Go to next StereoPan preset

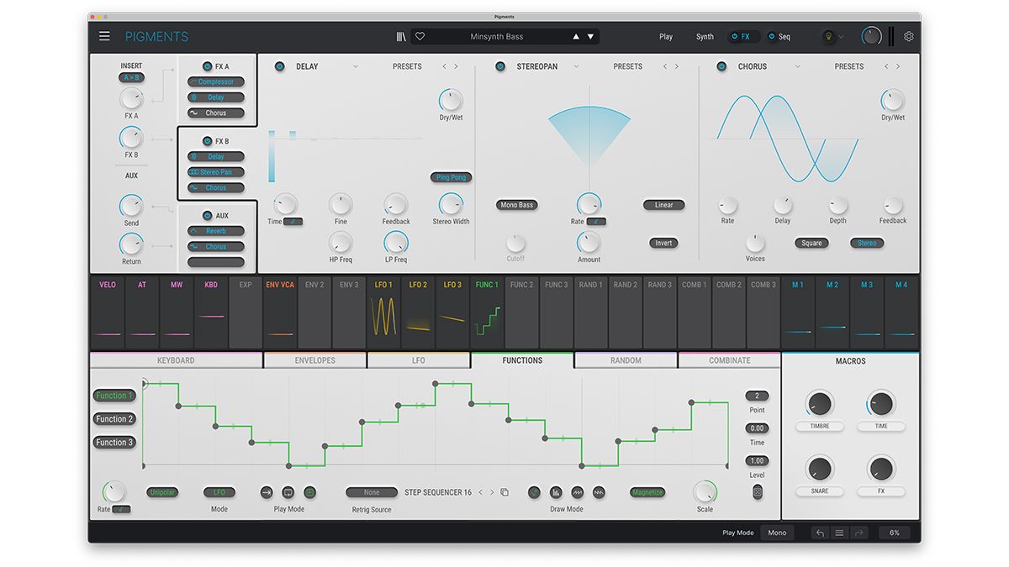pyautogui.click(x=677, y=66)
